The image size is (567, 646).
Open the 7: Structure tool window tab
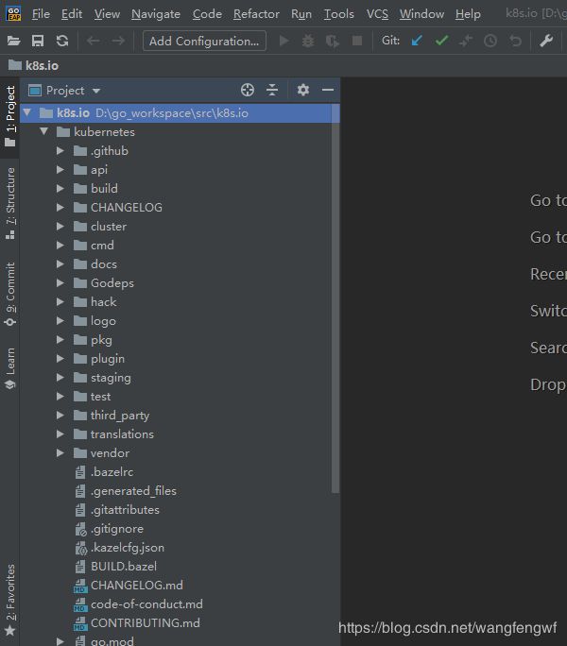[9, 203]
